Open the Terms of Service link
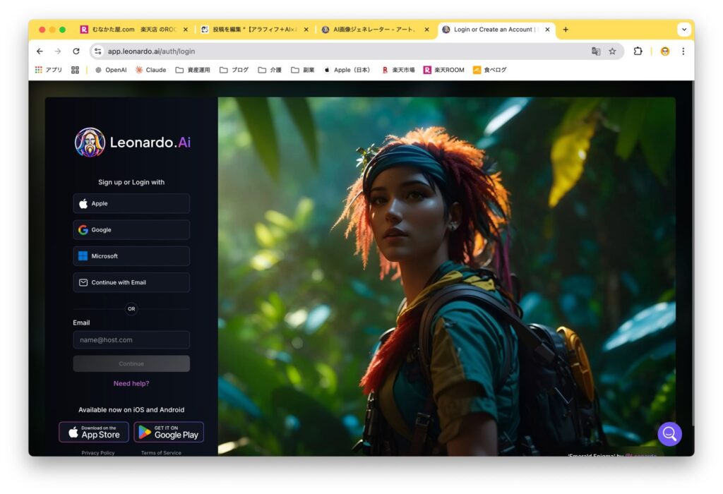The width and height of the screenshot is (723, 494). tap(161, 453)
